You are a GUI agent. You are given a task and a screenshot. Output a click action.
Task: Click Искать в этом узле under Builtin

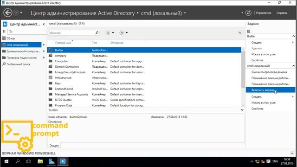(263, 54)
